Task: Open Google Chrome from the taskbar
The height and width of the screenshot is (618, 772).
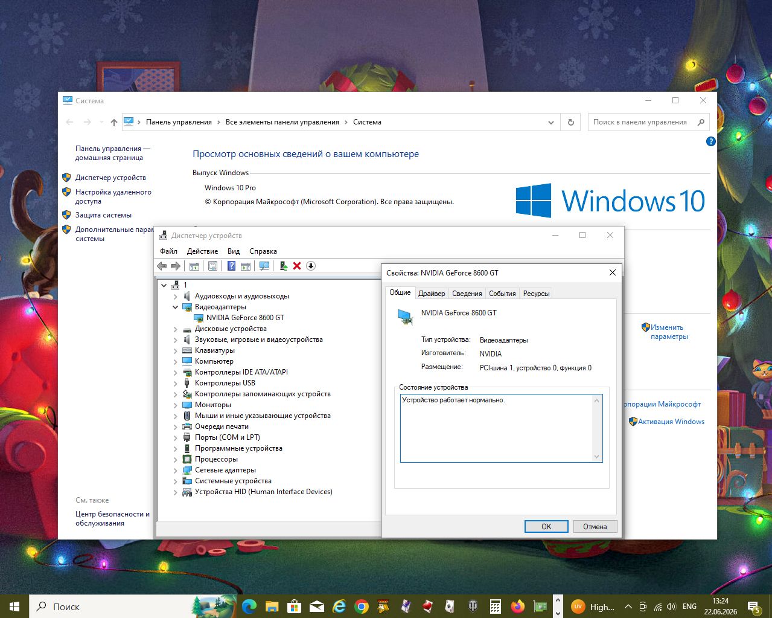Action: (362, 606)
